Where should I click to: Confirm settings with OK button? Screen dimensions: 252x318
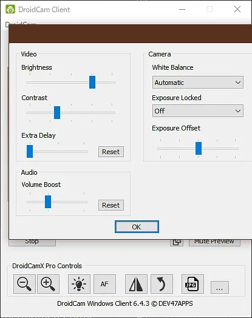[x=137, y=227]
